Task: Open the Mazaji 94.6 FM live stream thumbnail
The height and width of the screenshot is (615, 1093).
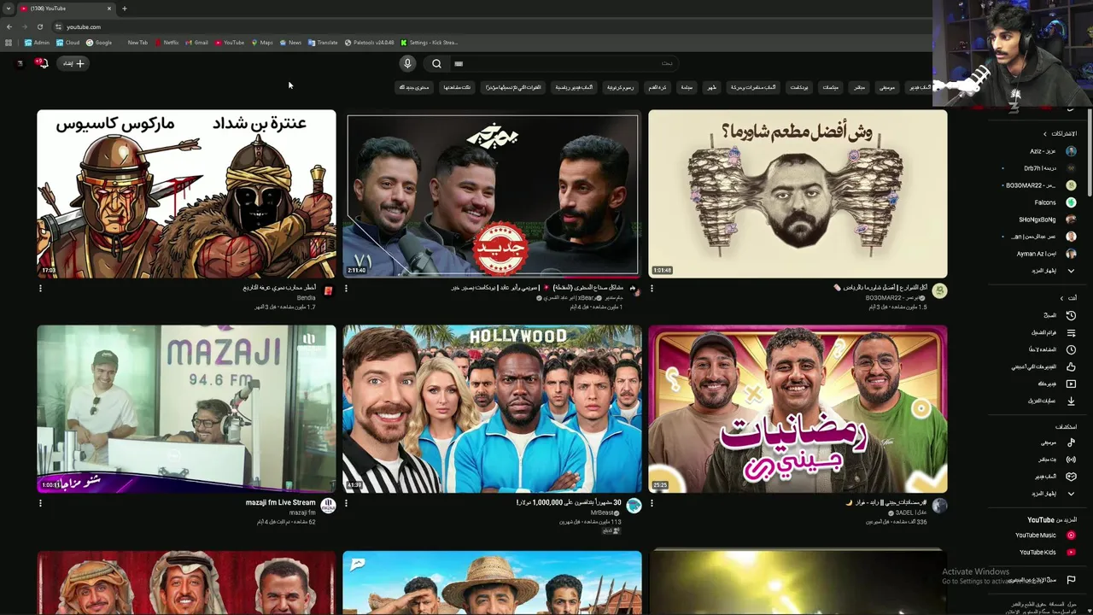Action: [186, 408]
